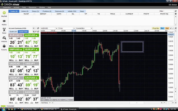Switch to the Exposure (0) tab

coord(60,11)
